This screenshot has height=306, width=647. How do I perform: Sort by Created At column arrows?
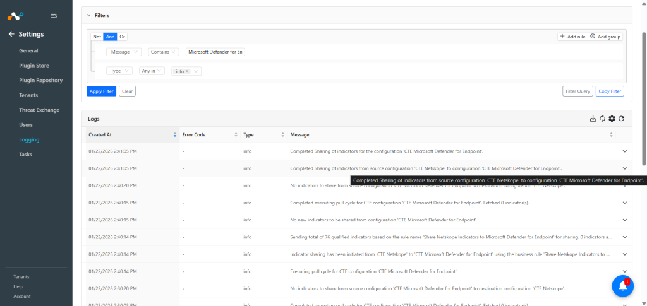[176, 134]
